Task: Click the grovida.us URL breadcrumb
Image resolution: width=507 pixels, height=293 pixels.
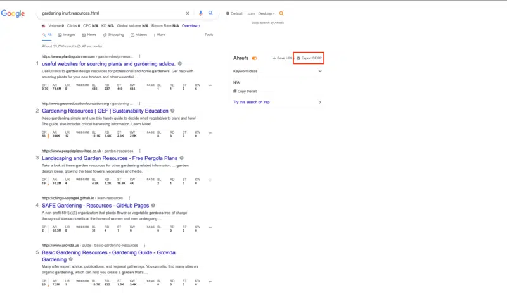Action: pyautogui.click(x=90, y=245)
